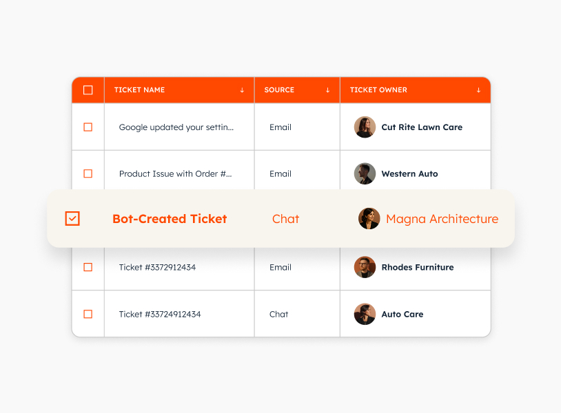Tick the select-all checkbox in the header
This screenshot has width=561, height=413.
(x=88, y=90)
